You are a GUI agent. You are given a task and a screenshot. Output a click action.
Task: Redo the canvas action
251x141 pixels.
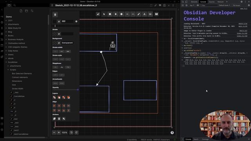[76, 132]
